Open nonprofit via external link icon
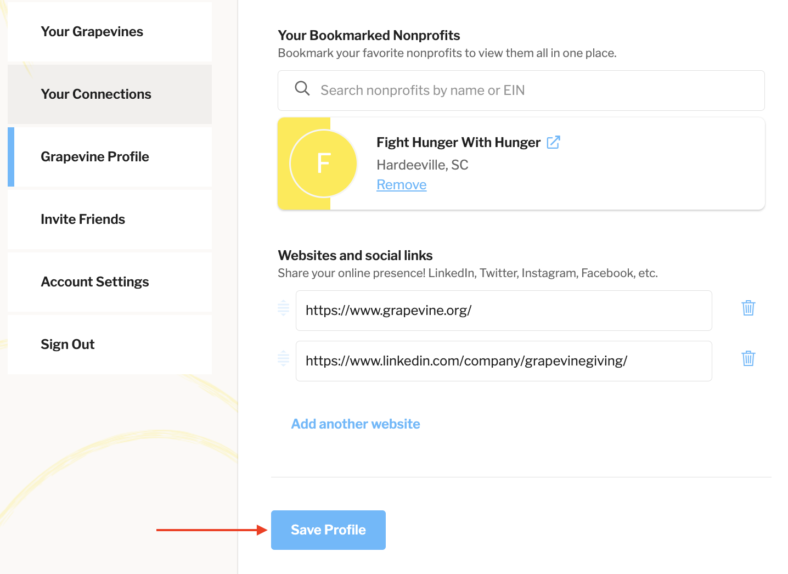The image size is (788, 574). [553, 143]
